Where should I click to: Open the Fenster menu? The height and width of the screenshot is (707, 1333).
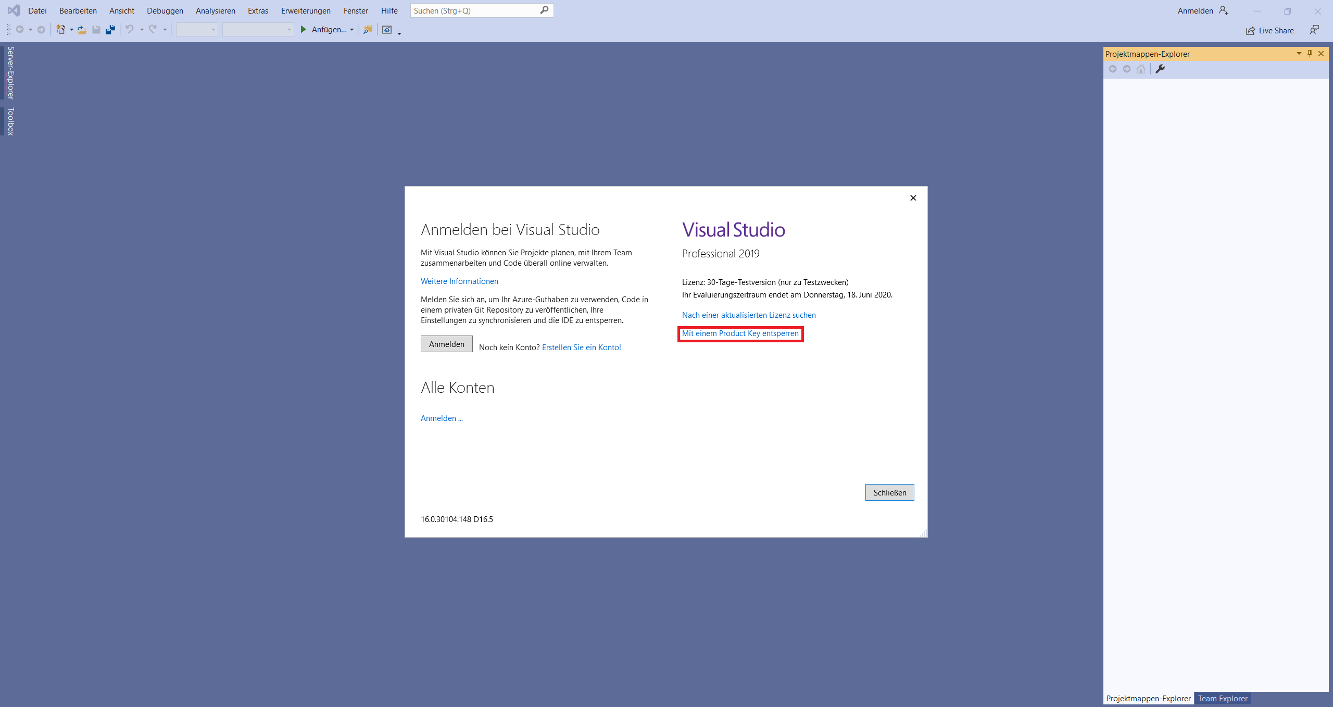356,10
